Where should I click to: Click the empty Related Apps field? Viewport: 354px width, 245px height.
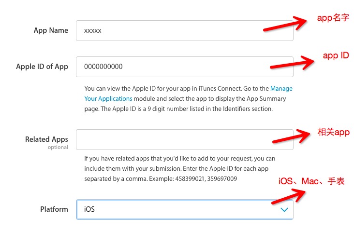pos(185,139)
